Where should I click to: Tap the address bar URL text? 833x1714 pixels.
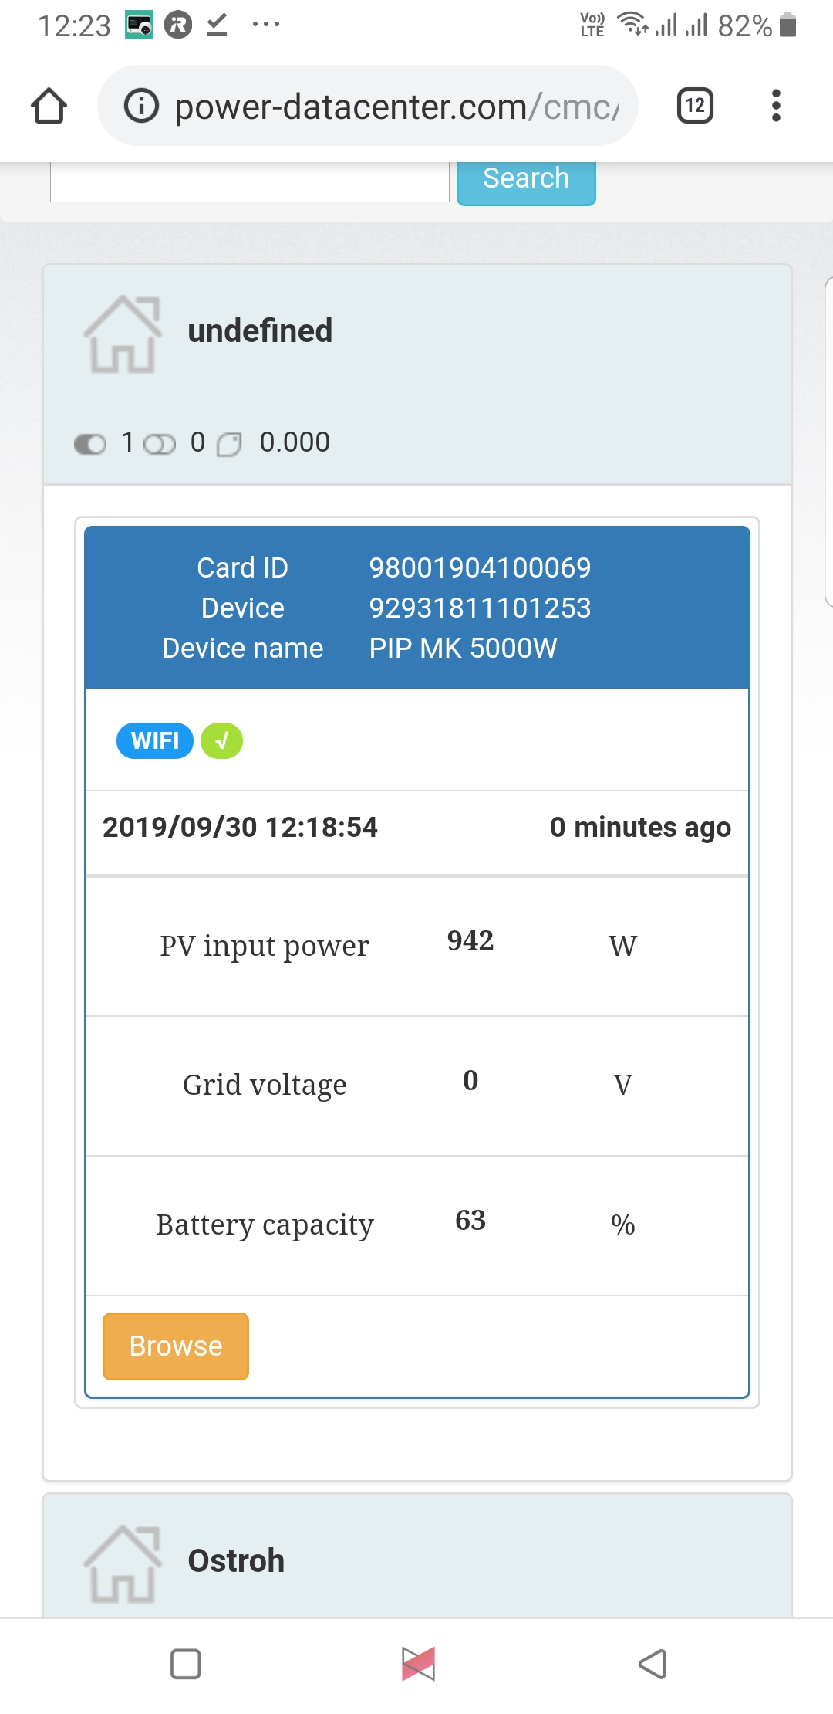(x=396, y=107)
